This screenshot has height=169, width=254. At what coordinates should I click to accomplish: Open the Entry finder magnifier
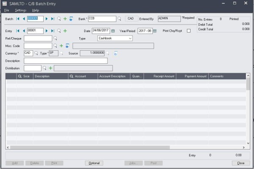click(x=59, y=31)
